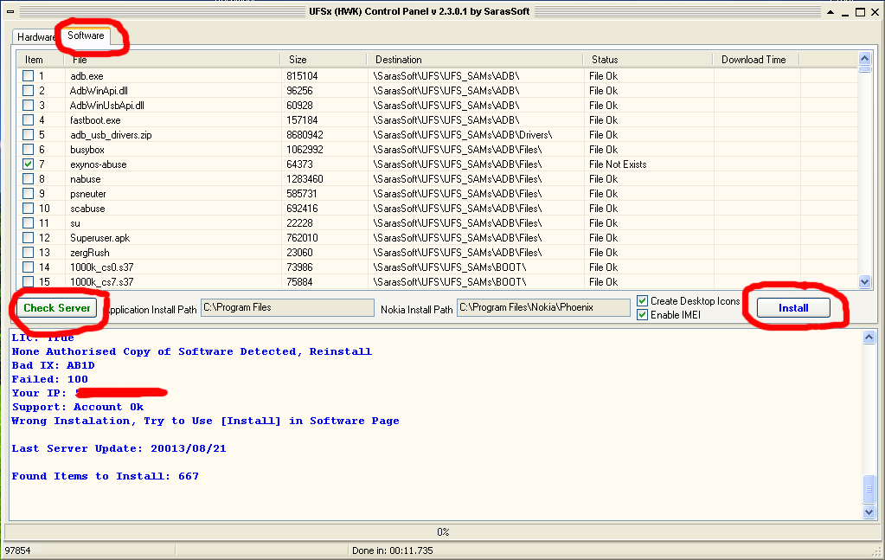The height and width of the screenshot is (560, 885).
Task: Select the fastboot.exe file name
Action: point(95,120)
